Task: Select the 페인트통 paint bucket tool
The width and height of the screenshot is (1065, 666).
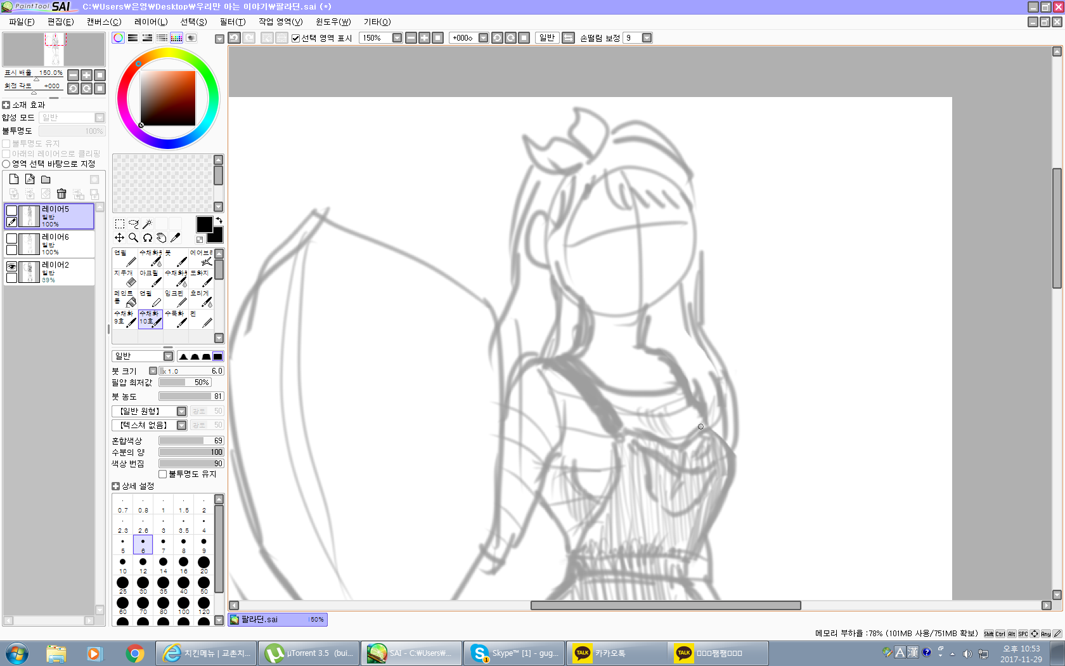Action: pos(125,299)
